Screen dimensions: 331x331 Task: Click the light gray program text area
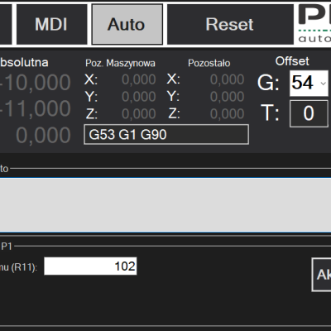165,205
